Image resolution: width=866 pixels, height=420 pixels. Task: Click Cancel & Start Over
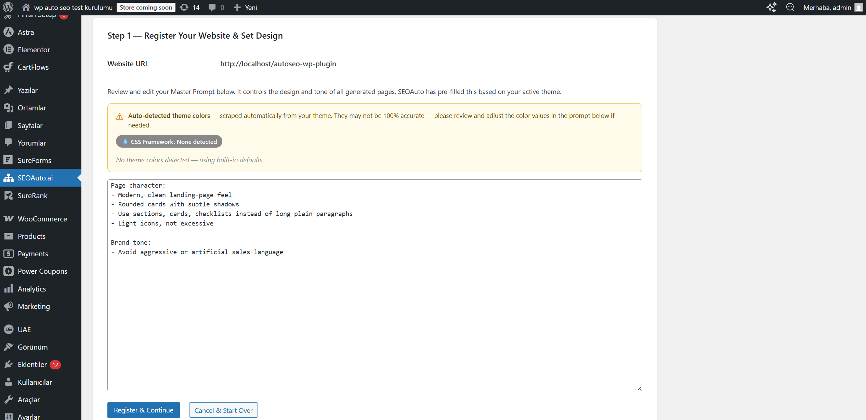point(223,410)
